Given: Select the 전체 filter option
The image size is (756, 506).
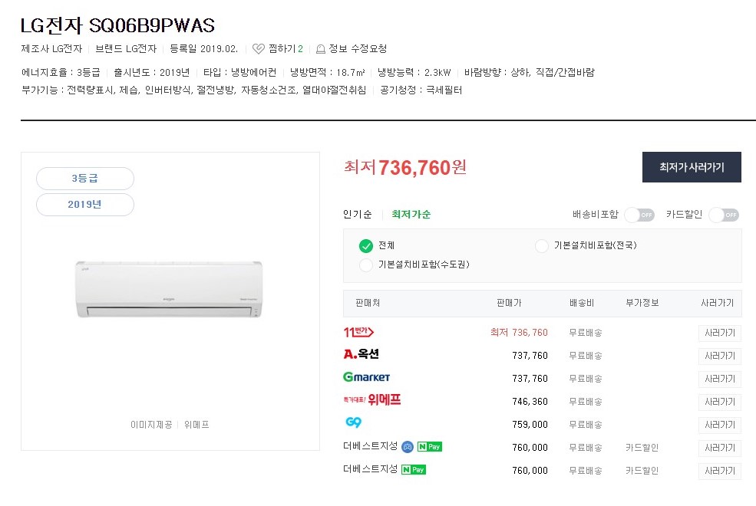Looking at the screenshot, I should pos(366,246).
